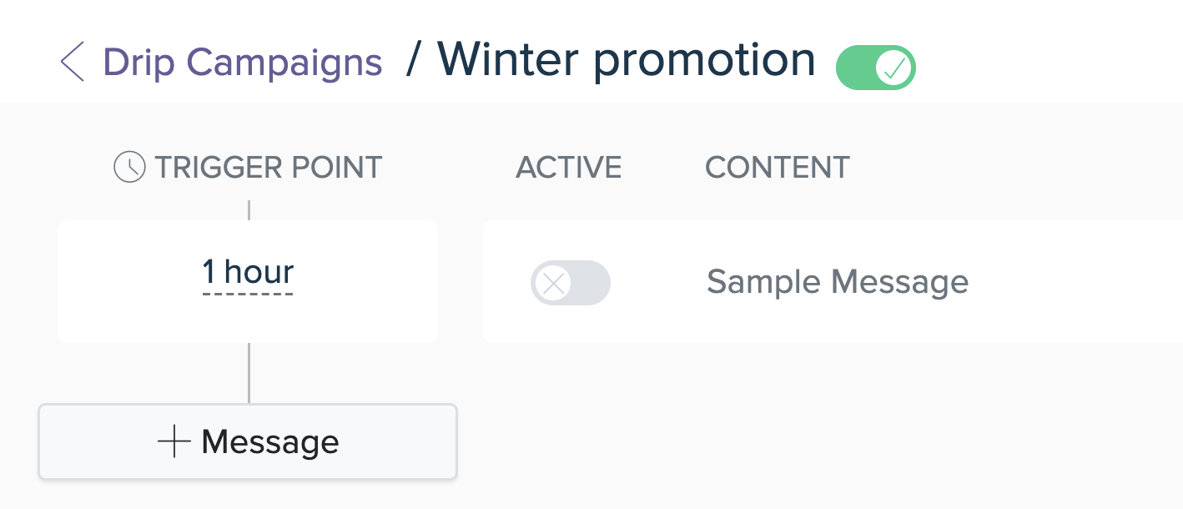Click the X knob on gray toggle
Viewport: 1183px width, 509px height.
pyautogui.click(x=552, y=283)
